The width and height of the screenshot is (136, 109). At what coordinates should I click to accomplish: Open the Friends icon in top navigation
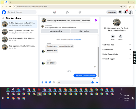coord(67,12)
